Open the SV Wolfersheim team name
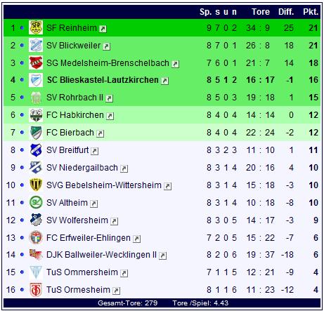 pyautogui.click(x=77, y=220)
